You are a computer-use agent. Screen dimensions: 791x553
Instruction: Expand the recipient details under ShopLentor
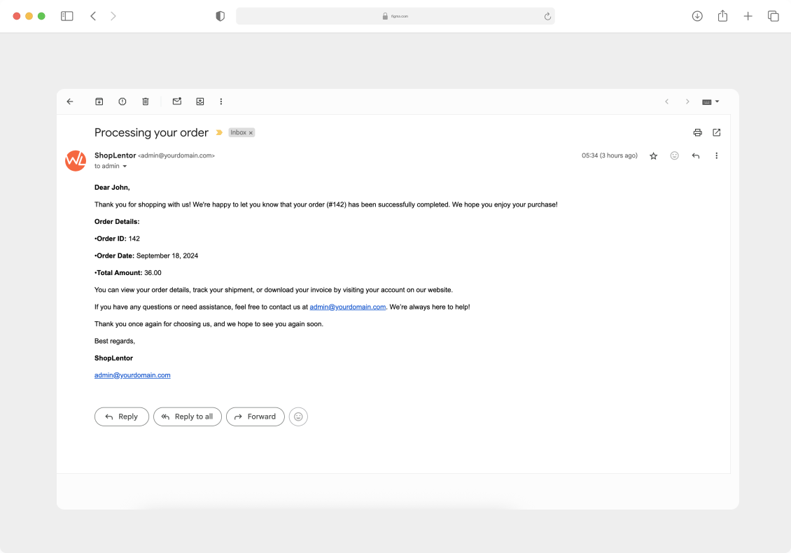tap(125, 166)
